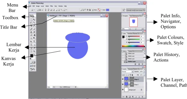Click delete layer trash icon in Layers palette
This screenshot has width=187, height=99.
[x=142, y=97]
